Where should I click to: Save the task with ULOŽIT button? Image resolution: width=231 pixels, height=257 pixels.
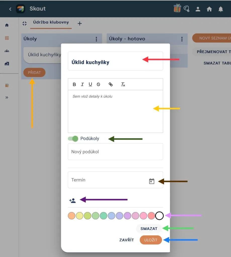tap(151, 240)
